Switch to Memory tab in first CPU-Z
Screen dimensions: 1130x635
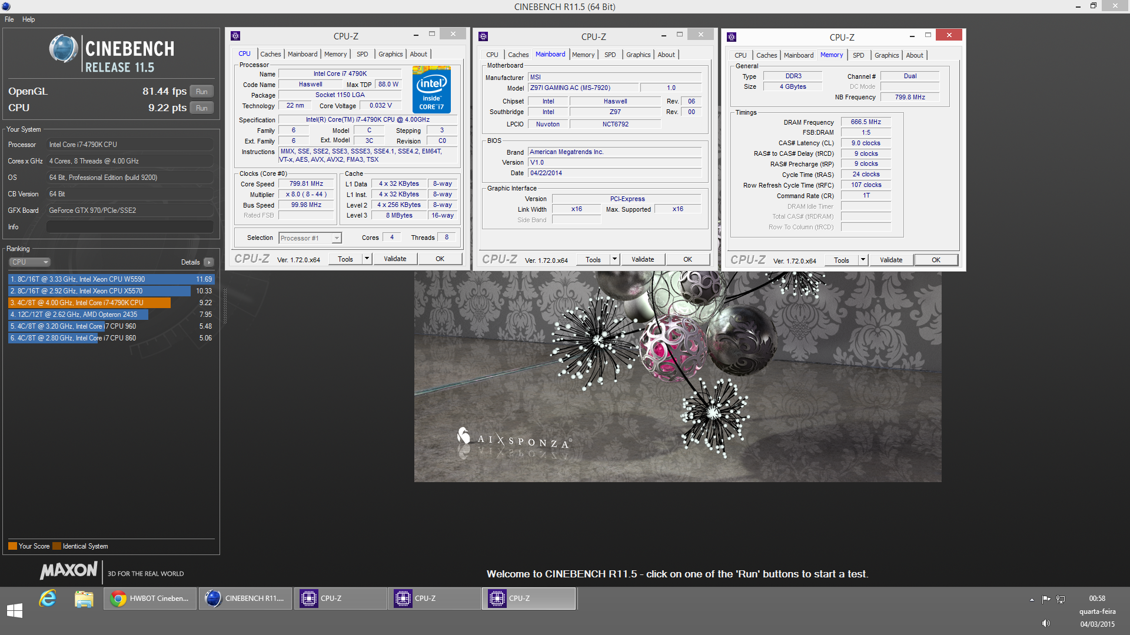coord(335,54)
